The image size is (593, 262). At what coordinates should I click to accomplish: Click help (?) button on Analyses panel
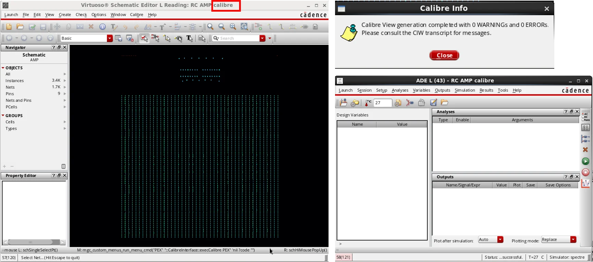point(566,112)
